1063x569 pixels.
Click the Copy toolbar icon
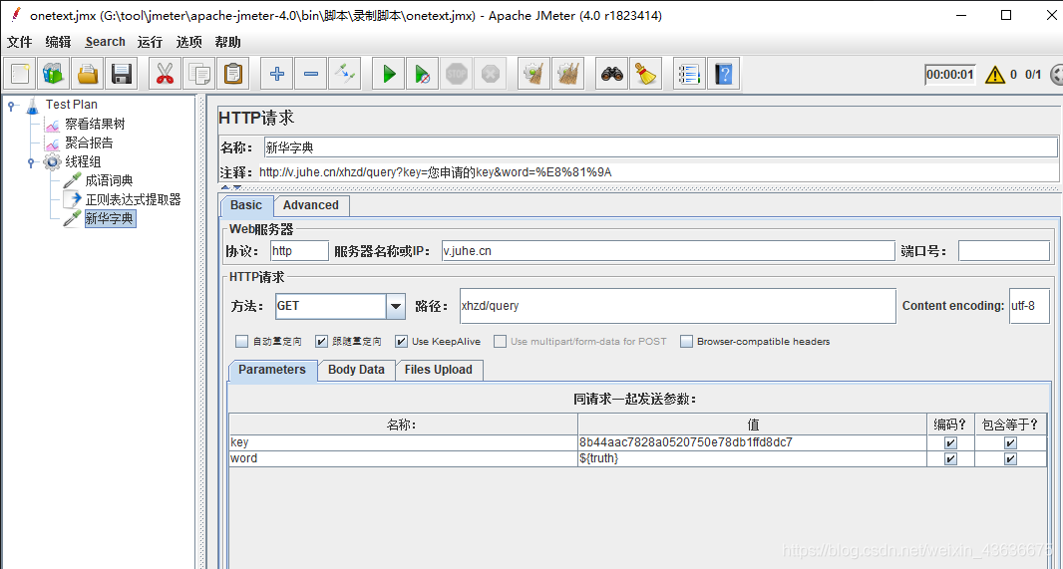point(199,73)
